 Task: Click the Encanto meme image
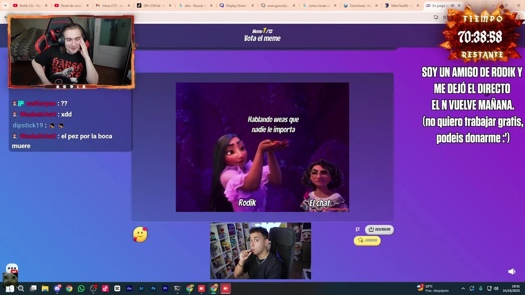pos(262,147)
